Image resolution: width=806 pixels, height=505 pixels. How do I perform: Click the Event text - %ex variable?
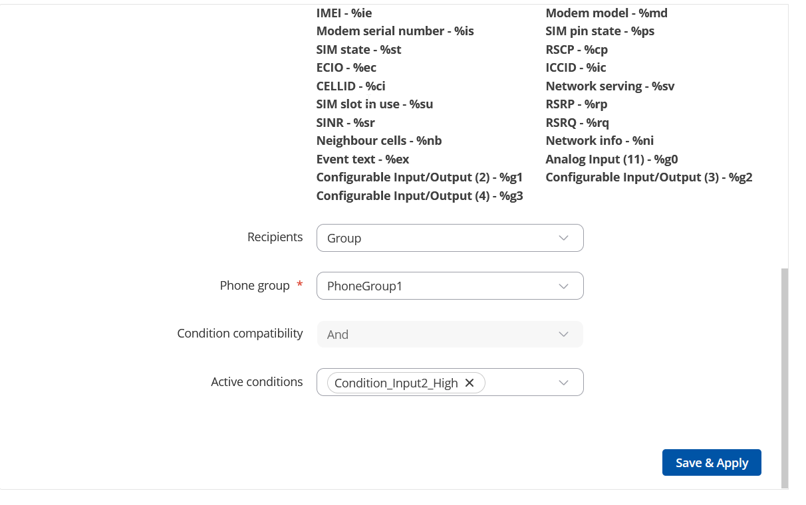(x=362, y=159)
